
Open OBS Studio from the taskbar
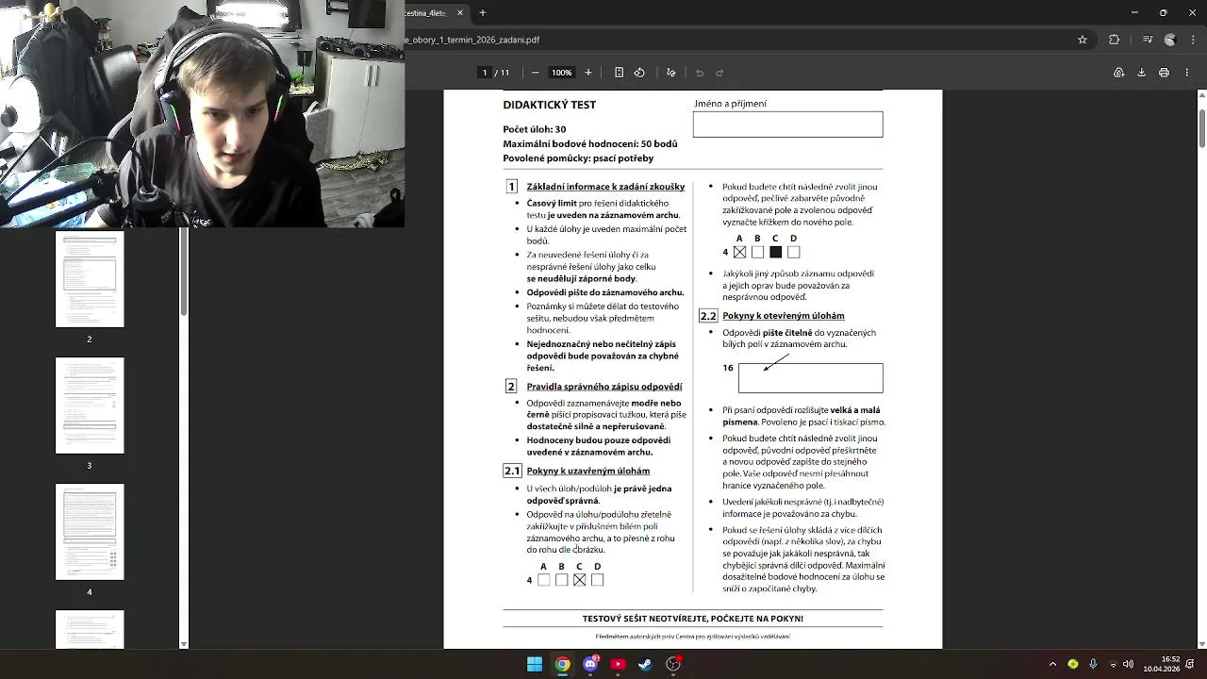click(673, 664)
